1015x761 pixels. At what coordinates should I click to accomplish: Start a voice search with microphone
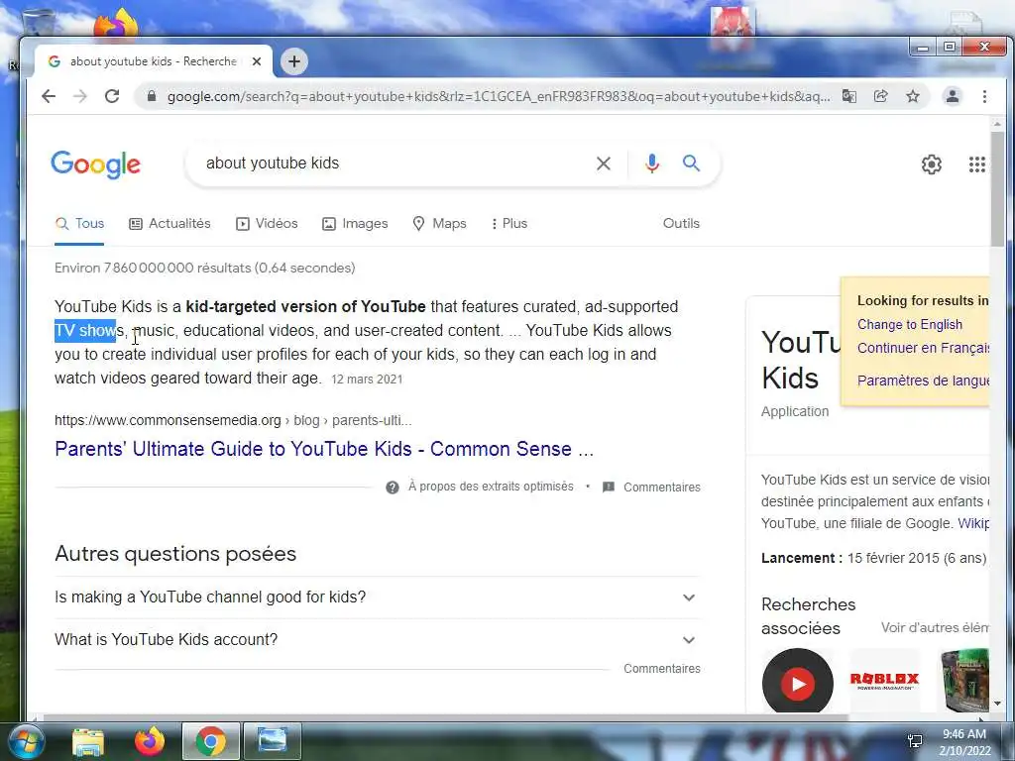(x=652, y=163)
